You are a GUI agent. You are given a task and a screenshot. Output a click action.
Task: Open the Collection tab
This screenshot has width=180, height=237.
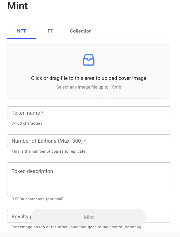coord(81,31)
